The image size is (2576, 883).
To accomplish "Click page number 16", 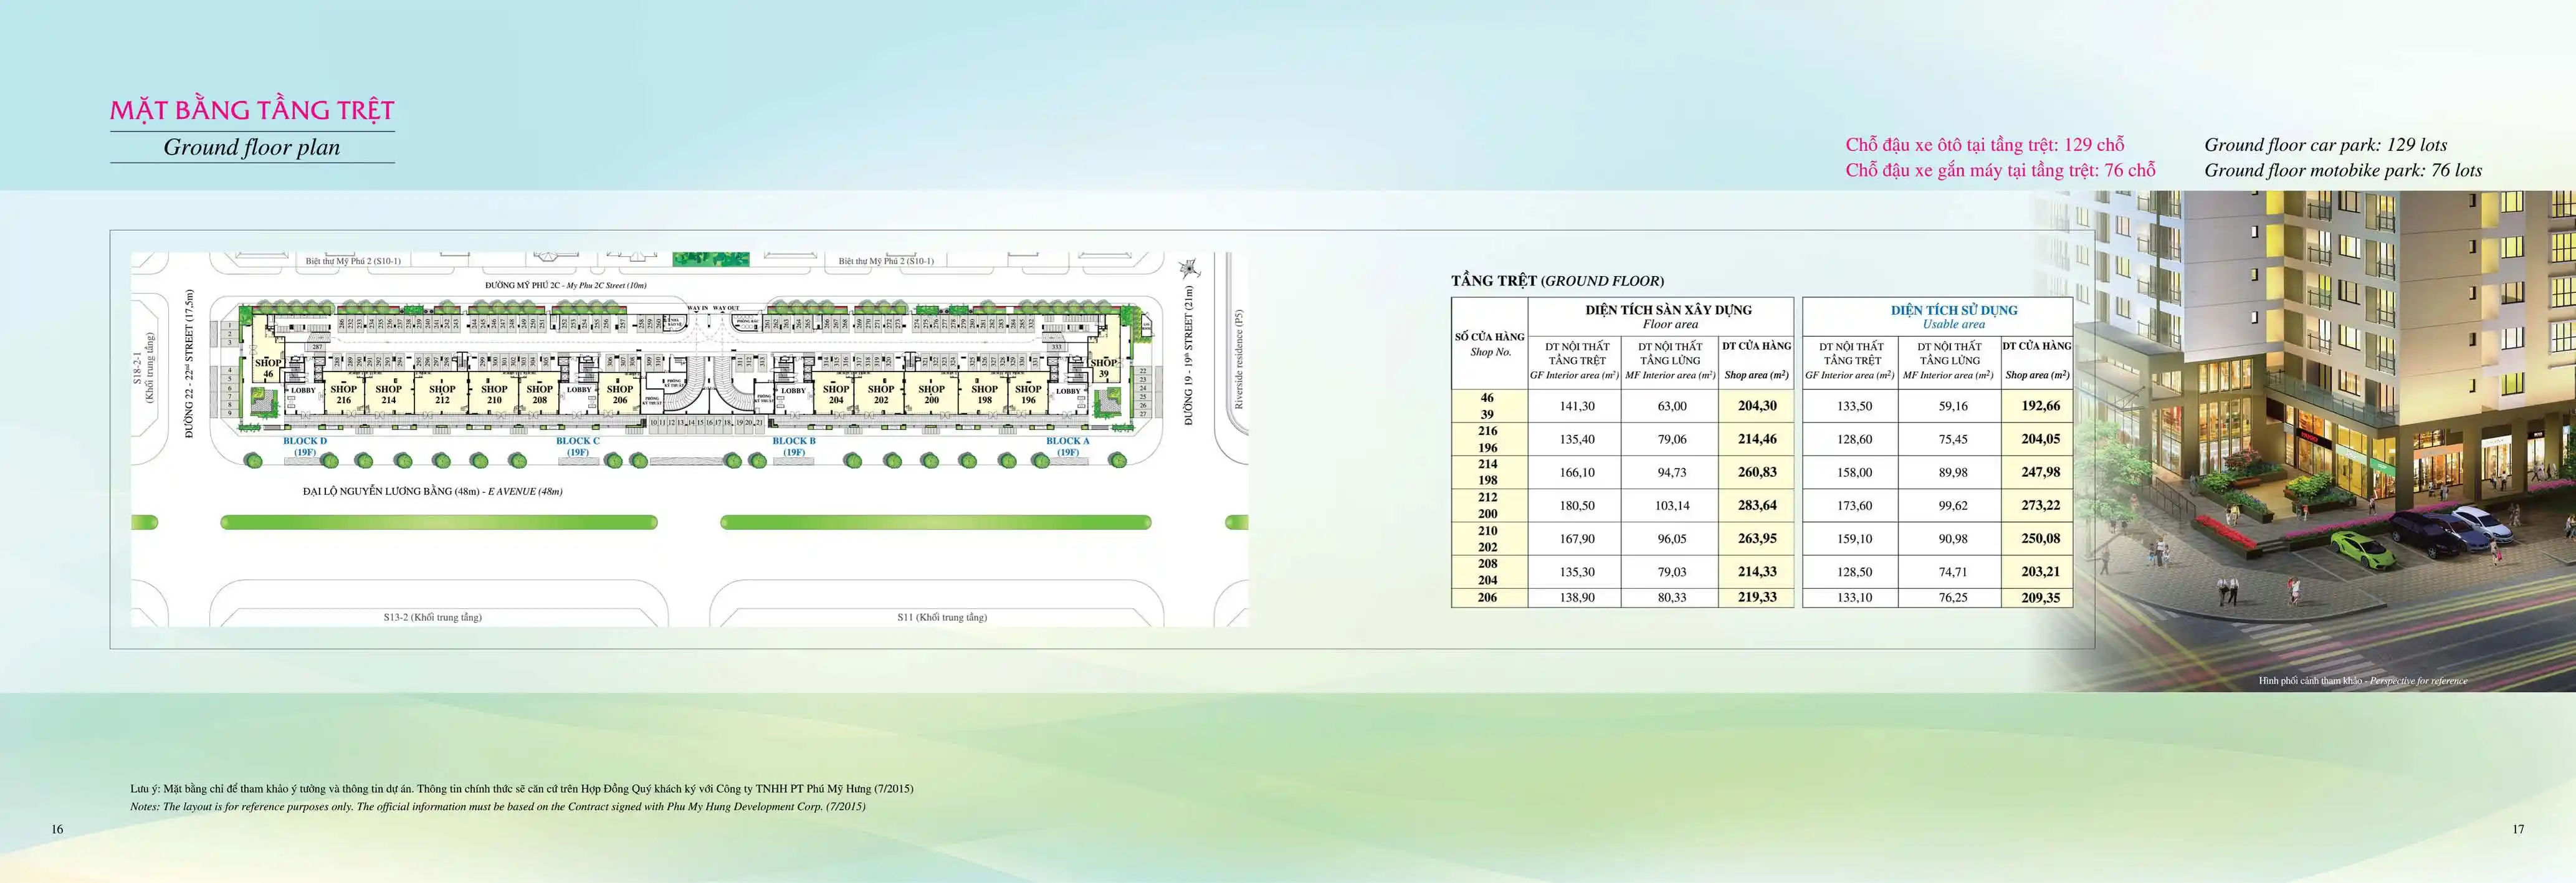I will pyautogui.click(x=57, y=829).
